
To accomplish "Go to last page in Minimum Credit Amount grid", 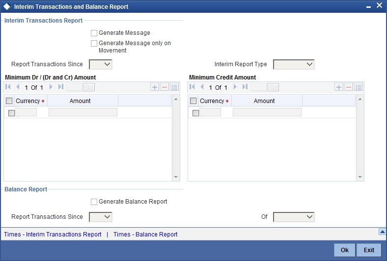I will [x=245, y=87].
